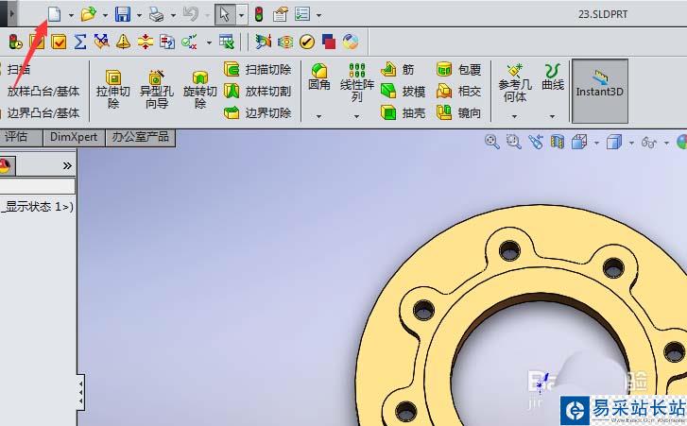The width and height of the screenshot is (687, 426).
Task: Click the feature tree filter input field
Action: [x=37, y=186]
